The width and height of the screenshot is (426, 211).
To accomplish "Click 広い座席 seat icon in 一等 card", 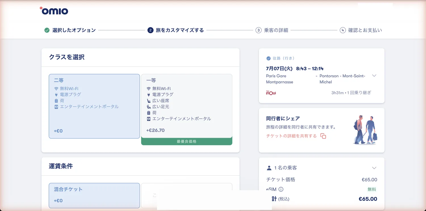I will pyautogui.click(x=149, y=101).
